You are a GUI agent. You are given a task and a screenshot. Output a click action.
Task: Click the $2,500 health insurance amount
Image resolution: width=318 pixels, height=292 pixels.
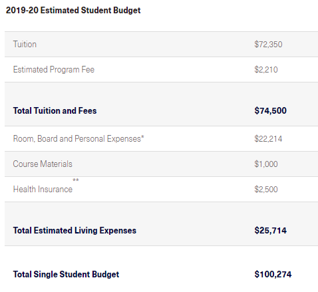[266, 190]
